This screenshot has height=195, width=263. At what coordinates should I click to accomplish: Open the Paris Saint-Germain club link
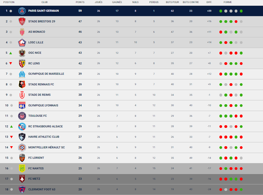tap(44, 11)
